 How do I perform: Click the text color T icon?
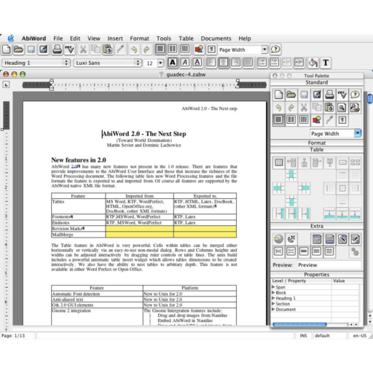coord(326,63)
